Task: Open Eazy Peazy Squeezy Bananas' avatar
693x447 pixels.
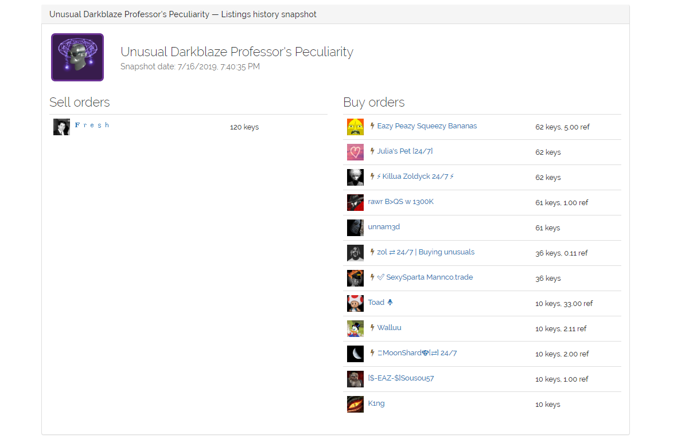Action: pyautogui.click(x=355, y=127)
